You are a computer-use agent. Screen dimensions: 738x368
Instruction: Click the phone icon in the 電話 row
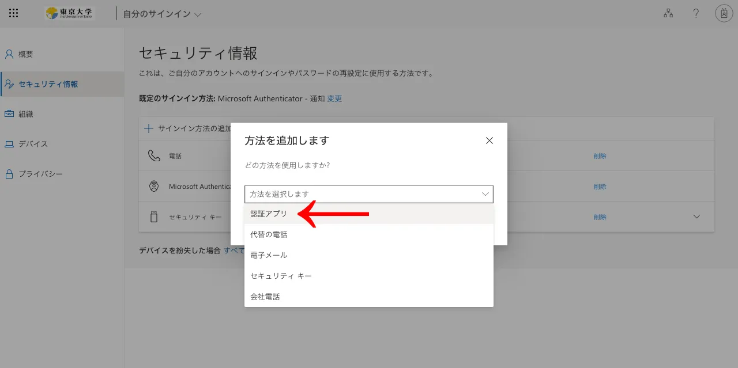click(x=153, y=156)
